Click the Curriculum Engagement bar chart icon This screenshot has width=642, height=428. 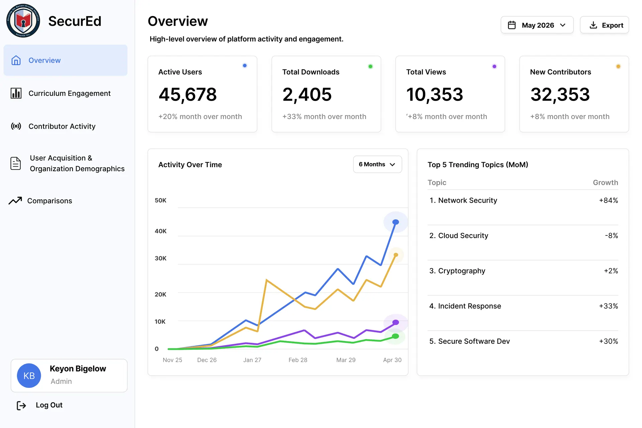[x=16, y=93]
